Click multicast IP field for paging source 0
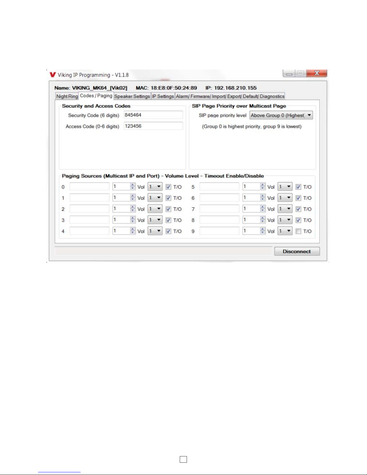Image resolution: width=367 pixels, height=475 pixels. [90, 186]
